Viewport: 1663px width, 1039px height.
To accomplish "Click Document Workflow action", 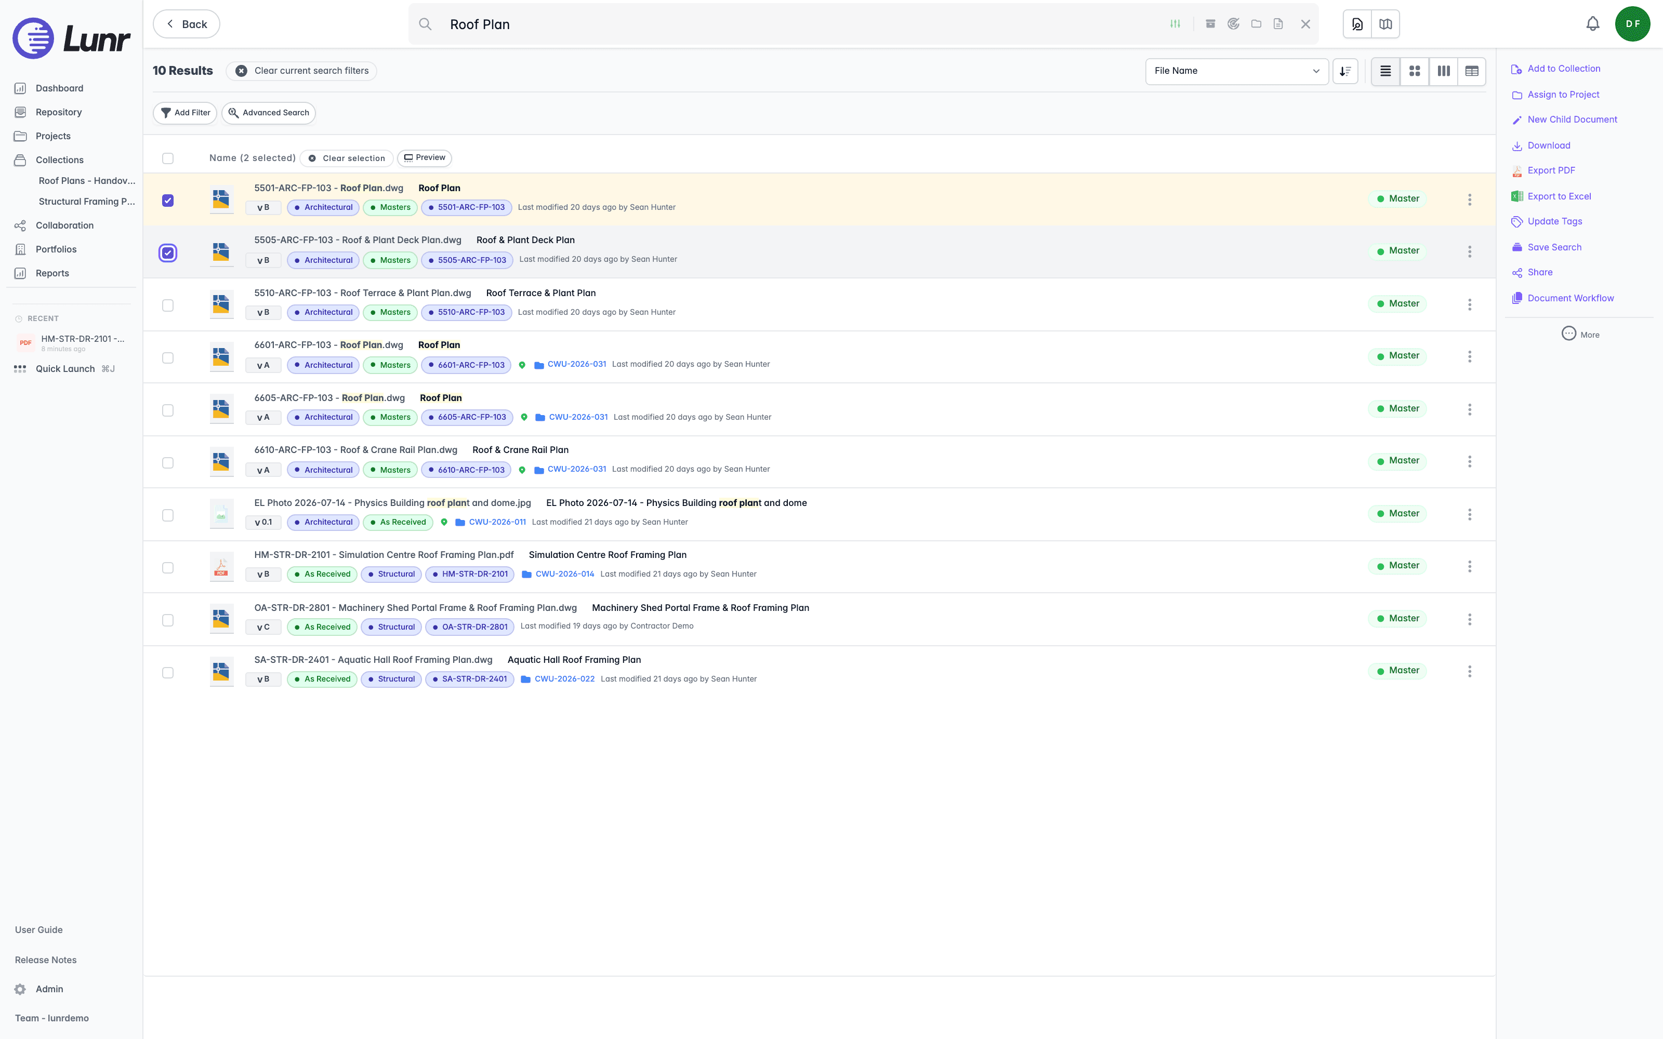I will pos(1563,298).
